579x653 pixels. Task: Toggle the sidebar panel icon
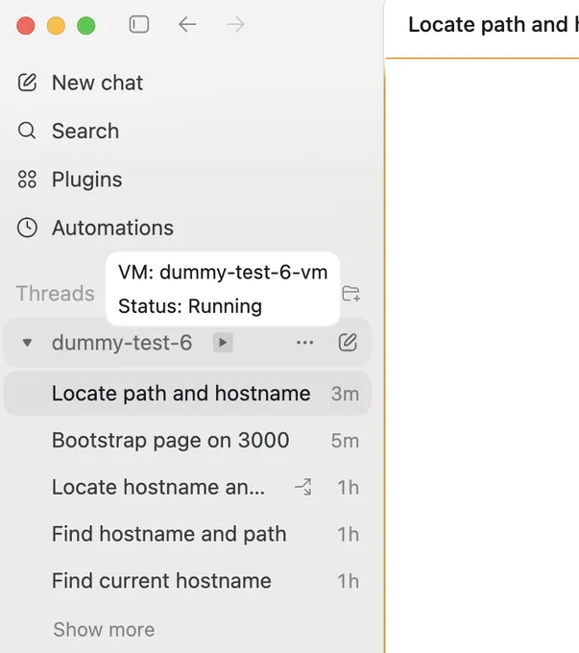(x=138, y=25)
